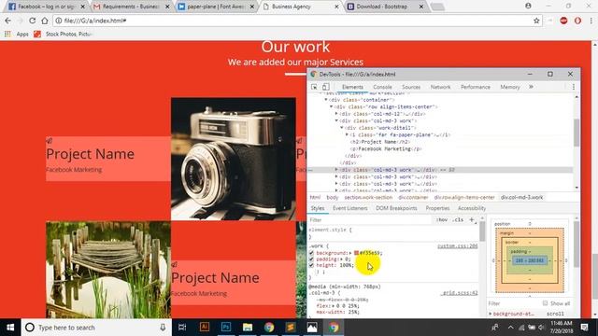Open DOM Breakpoints pane tab
This screenshot has width=598, height=336.
tap(396, 208)
